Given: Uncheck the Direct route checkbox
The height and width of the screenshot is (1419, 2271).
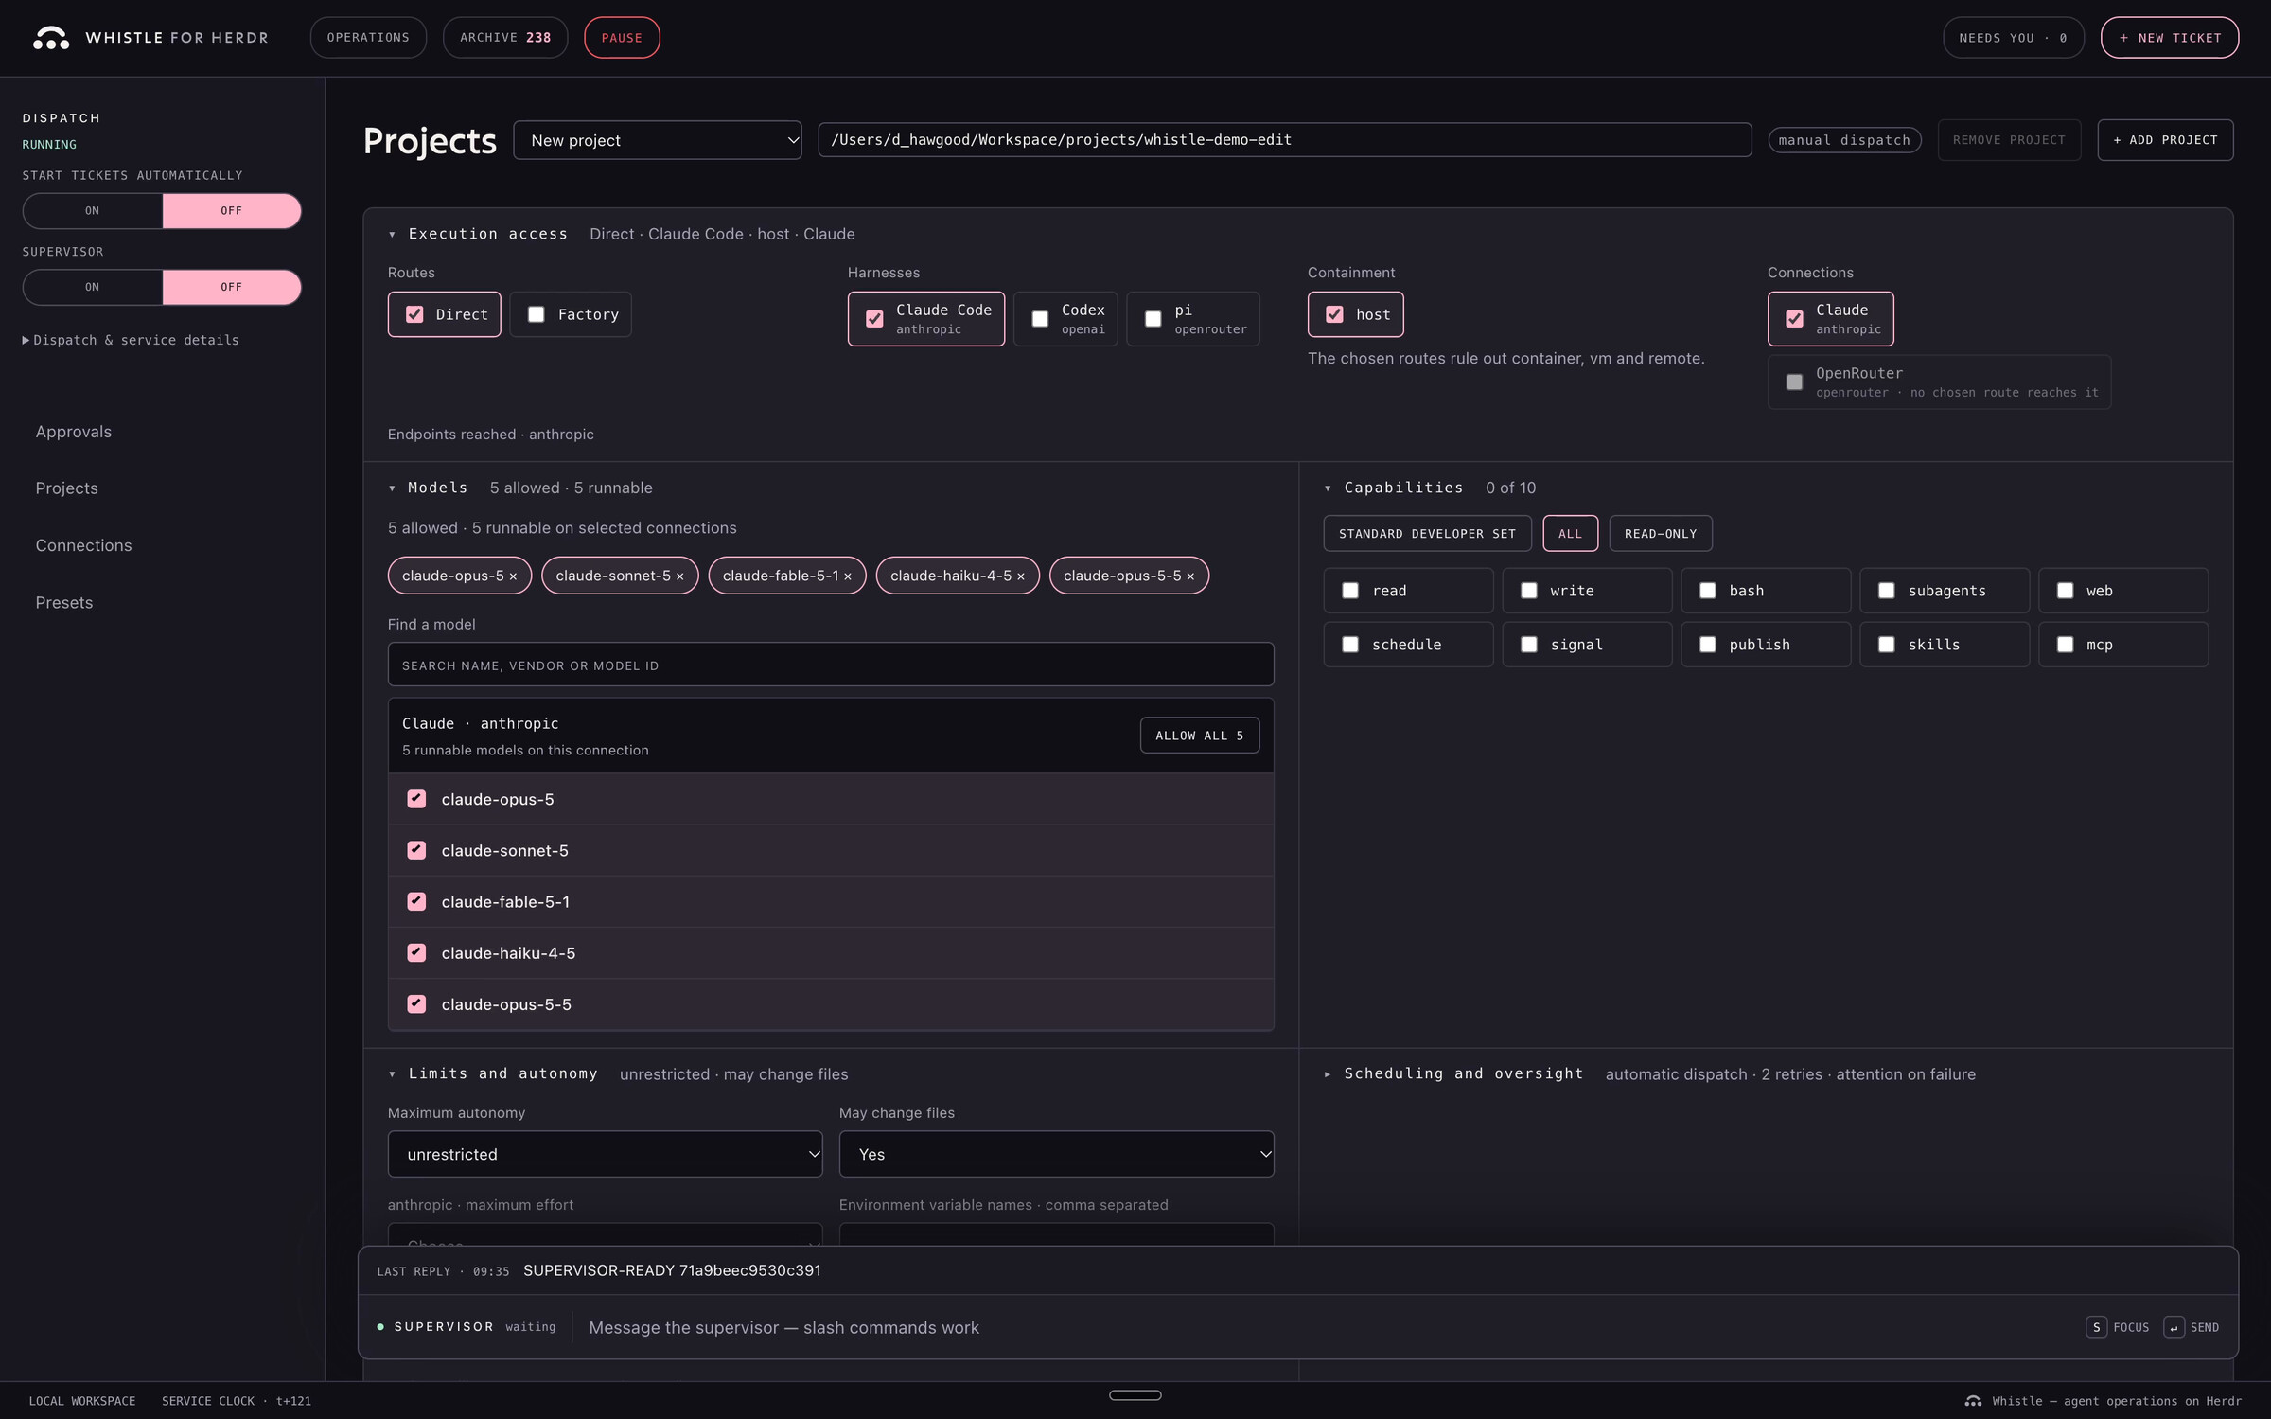Looking at the screenshot, I should tap(414, 314).
